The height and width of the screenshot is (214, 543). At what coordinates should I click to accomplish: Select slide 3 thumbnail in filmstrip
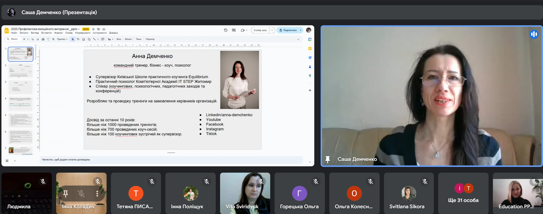(x=21, y=87)
